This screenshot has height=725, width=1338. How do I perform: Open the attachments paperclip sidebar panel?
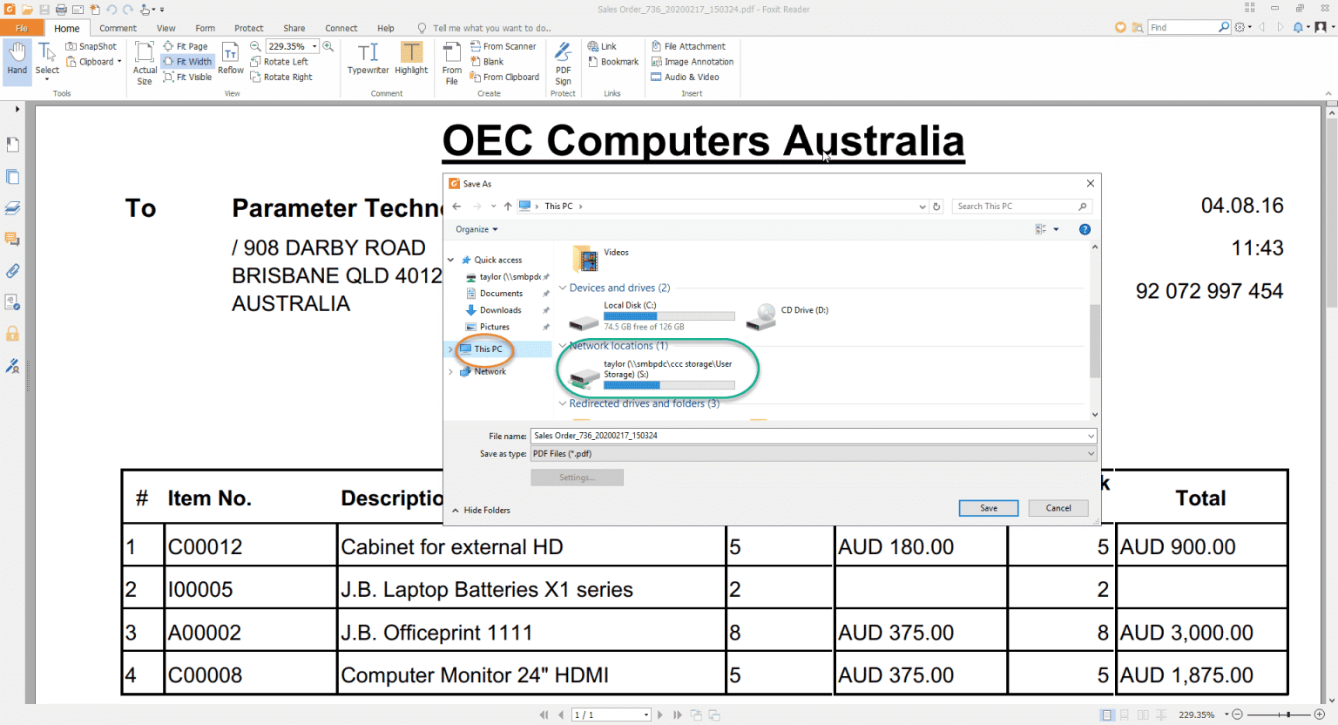12,271
